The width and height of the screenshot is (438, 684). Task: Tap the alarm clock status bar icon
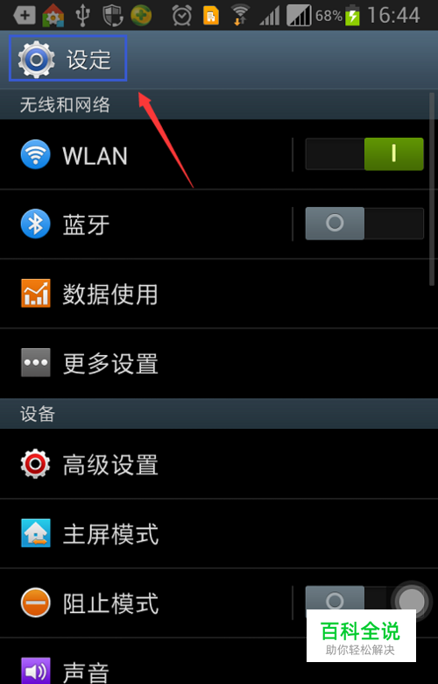coord(181,16)
